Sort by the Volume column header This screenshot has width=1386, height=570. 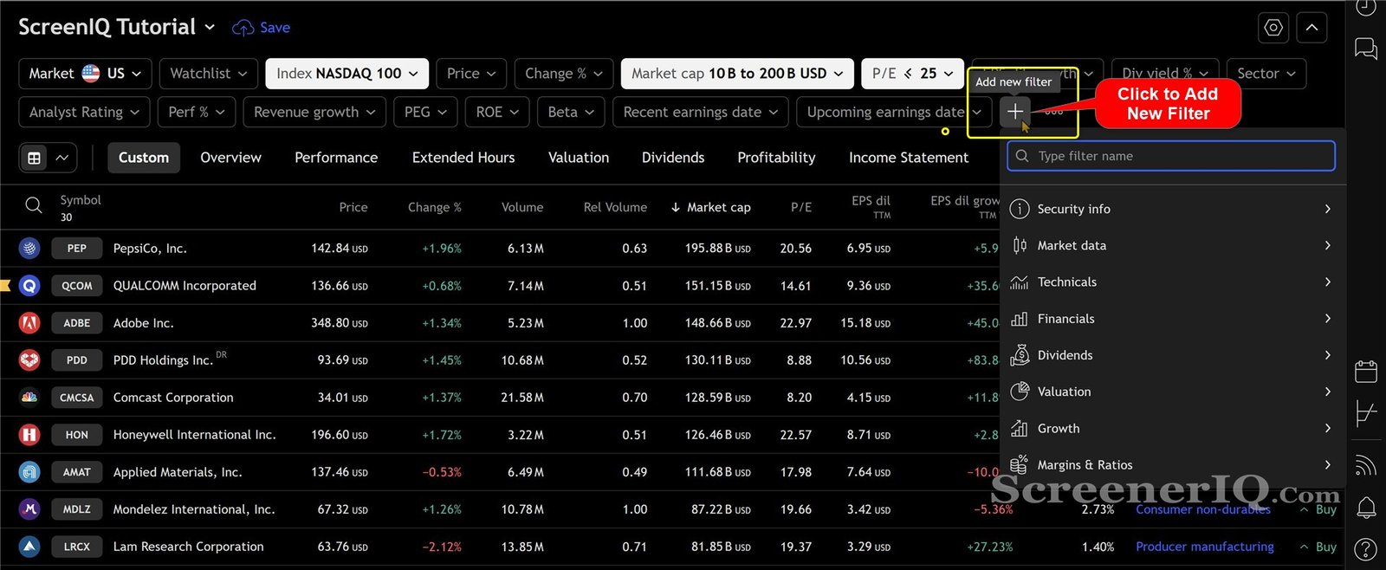[x=522, y=207]
